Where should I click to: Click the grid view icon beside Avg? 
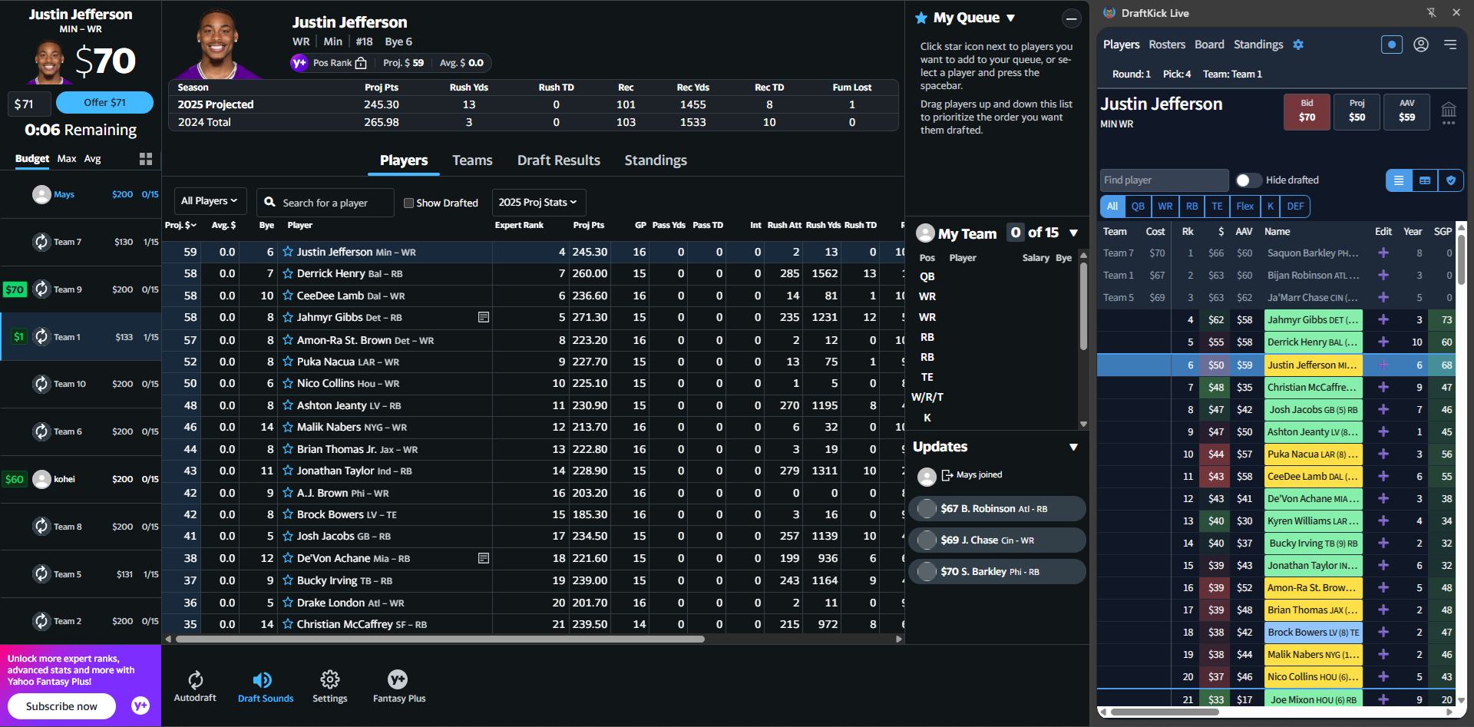(146, 159)
